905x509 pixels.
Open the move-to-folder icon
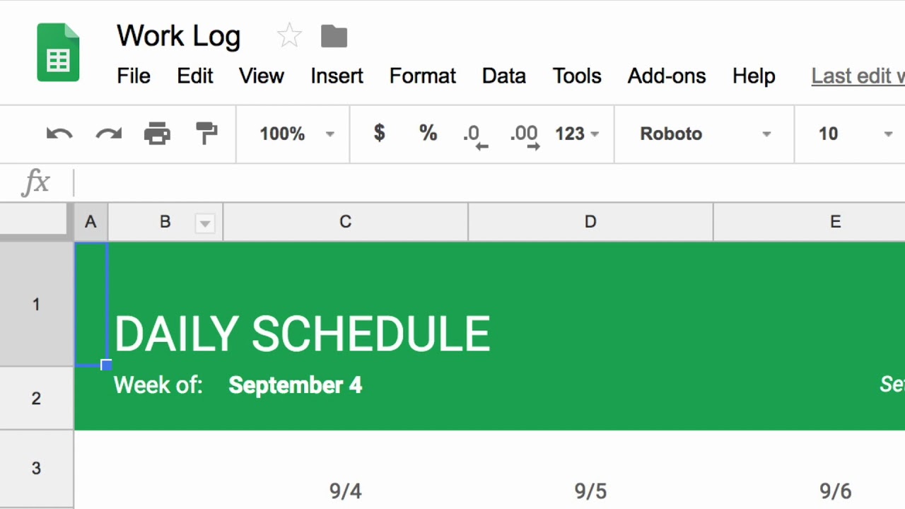[x=334, y=36]
